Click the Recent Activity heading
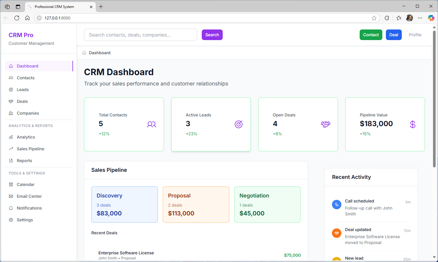The height and width of the screenshot is (262, 438). (x=351, y=177)
